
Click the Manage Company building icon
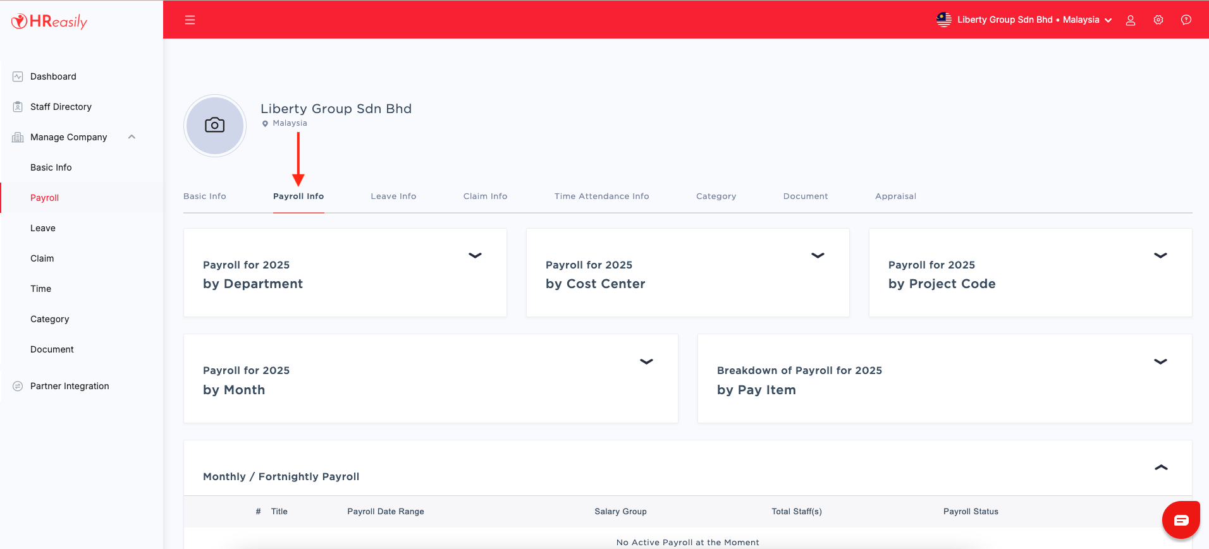point(18,137)
